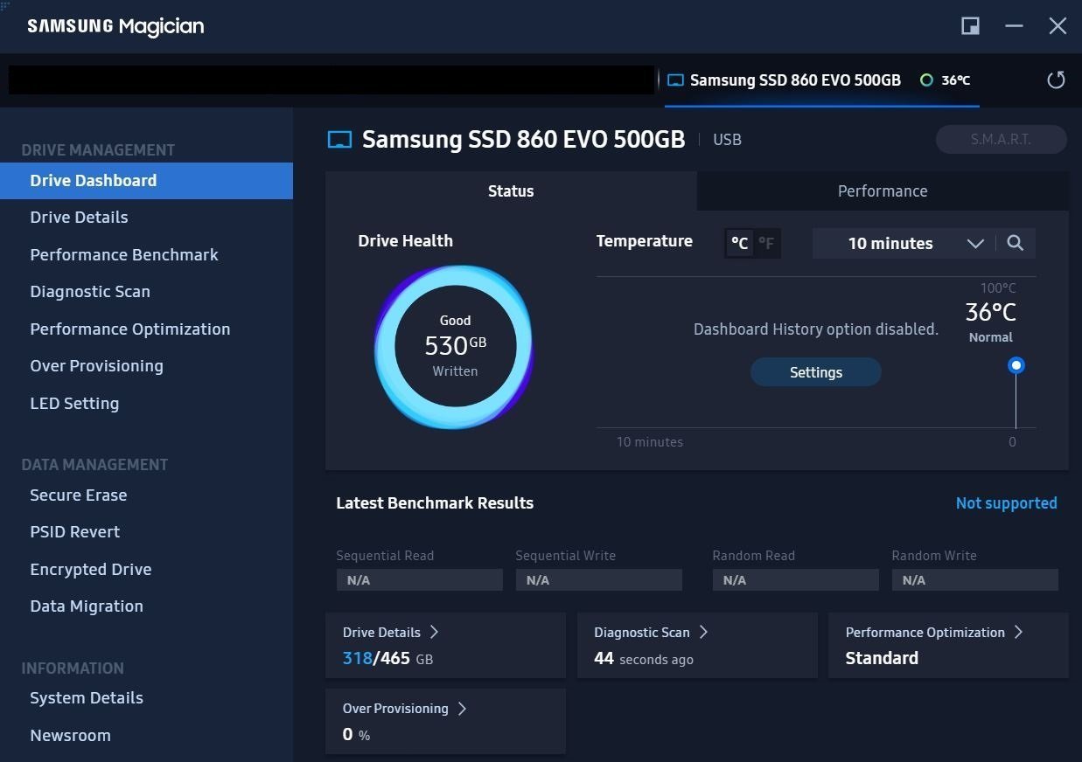The height and width of the screenshot is (762, 1082).
Task: Expand the Performance Optimization card chevron
Action: (1018, 632)
